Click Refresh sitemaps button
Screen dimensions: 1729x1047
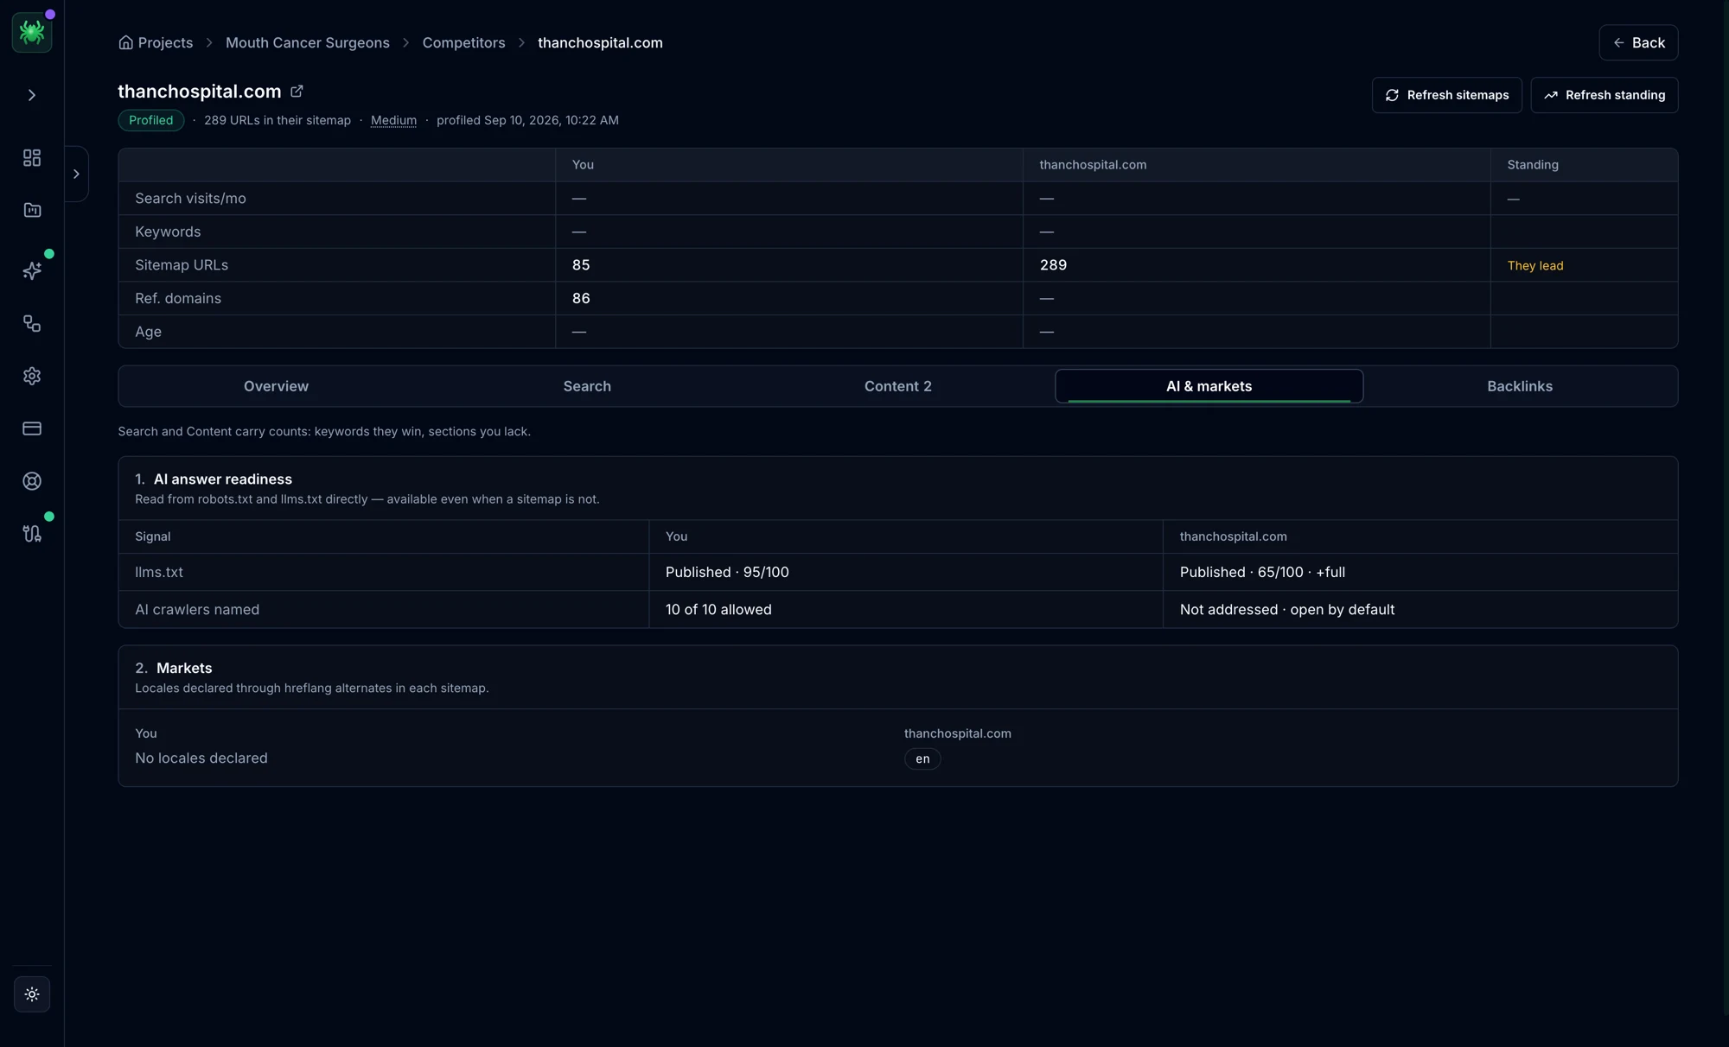[x=1446, y=95]
